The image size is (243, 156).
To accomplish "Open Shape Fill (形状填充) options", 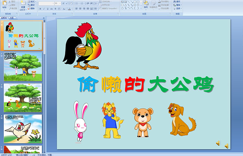I will [165, 1].
